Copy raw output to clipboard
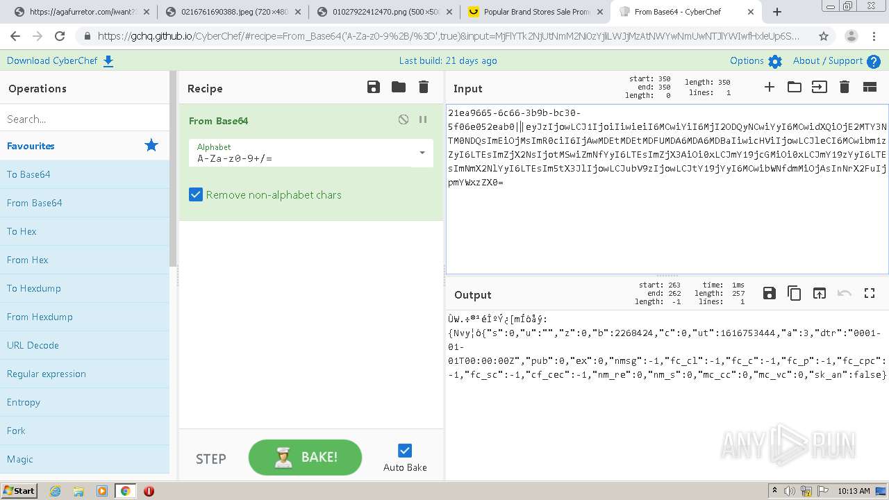The width and height of the screenshot is (889, 500). [x=795, y=293]
